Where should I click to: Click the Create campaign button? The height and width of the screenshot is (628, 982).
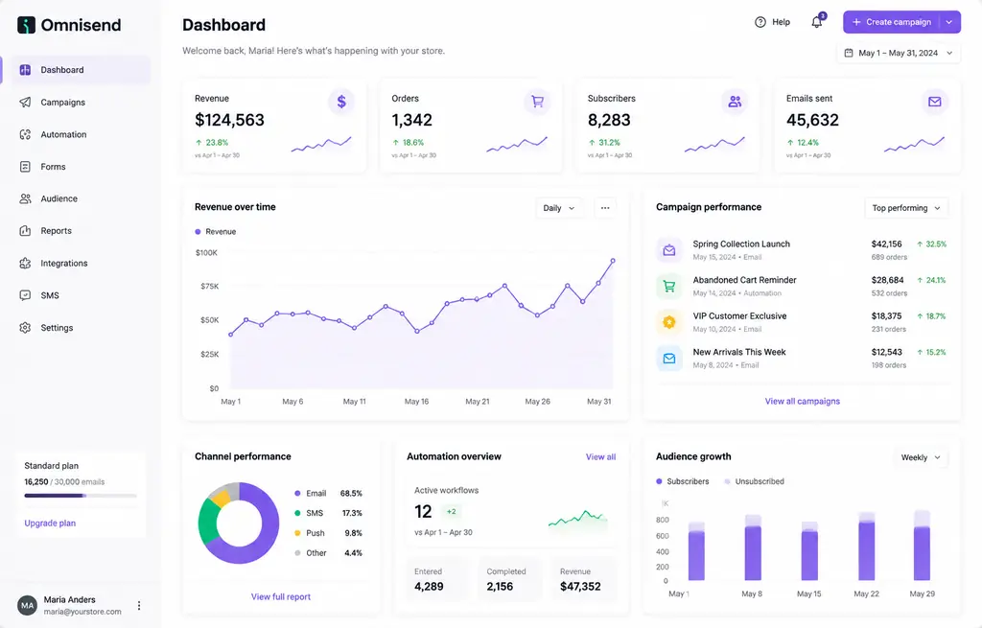pos(892,22)
